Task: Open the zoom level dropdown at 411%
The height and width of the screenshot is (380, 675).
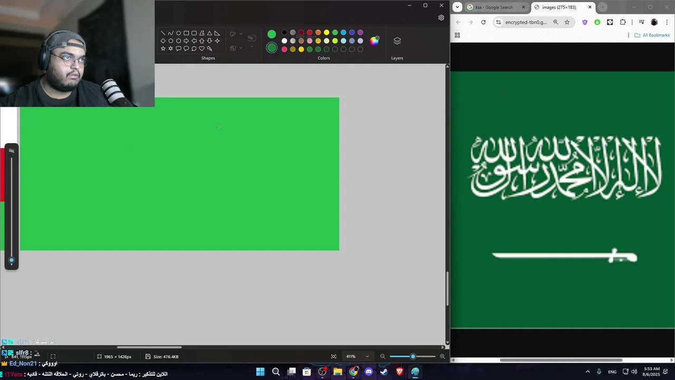Action: pos(367,356)
